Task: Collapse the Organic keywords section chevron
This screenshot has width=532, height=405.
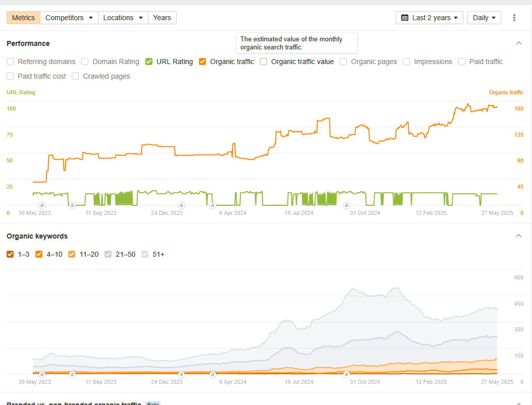Action: tap(518, 236)
